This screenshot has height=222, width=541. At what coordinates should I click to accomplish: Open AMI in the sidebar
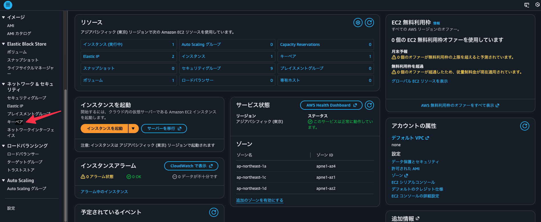(x=11, y=26)
